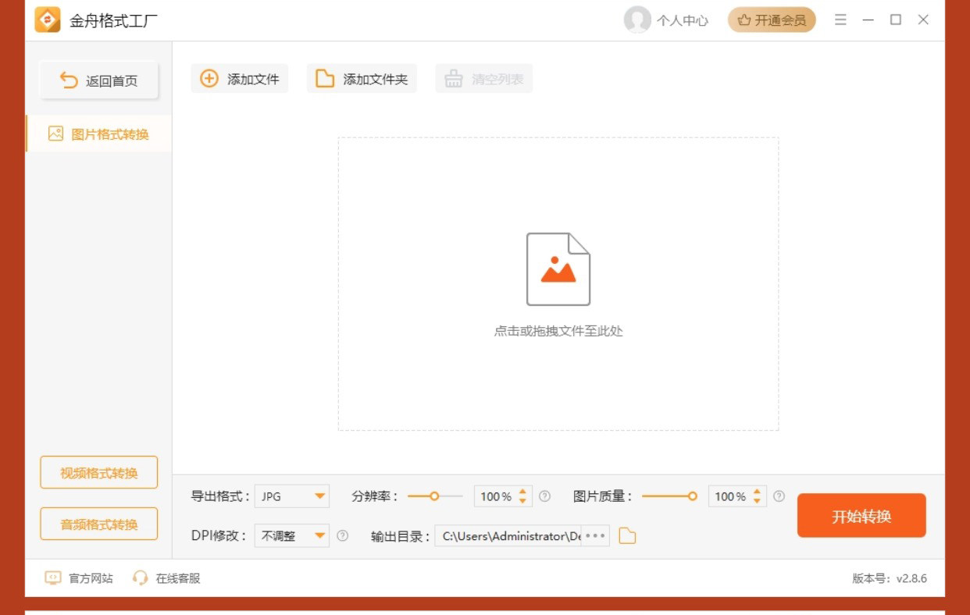Click 添加文件 to add files

click(x=240, y=79)
